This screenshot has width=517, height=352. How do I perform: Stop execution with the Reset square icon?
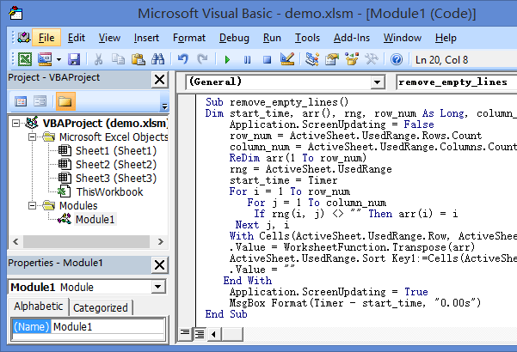point(267,59)
